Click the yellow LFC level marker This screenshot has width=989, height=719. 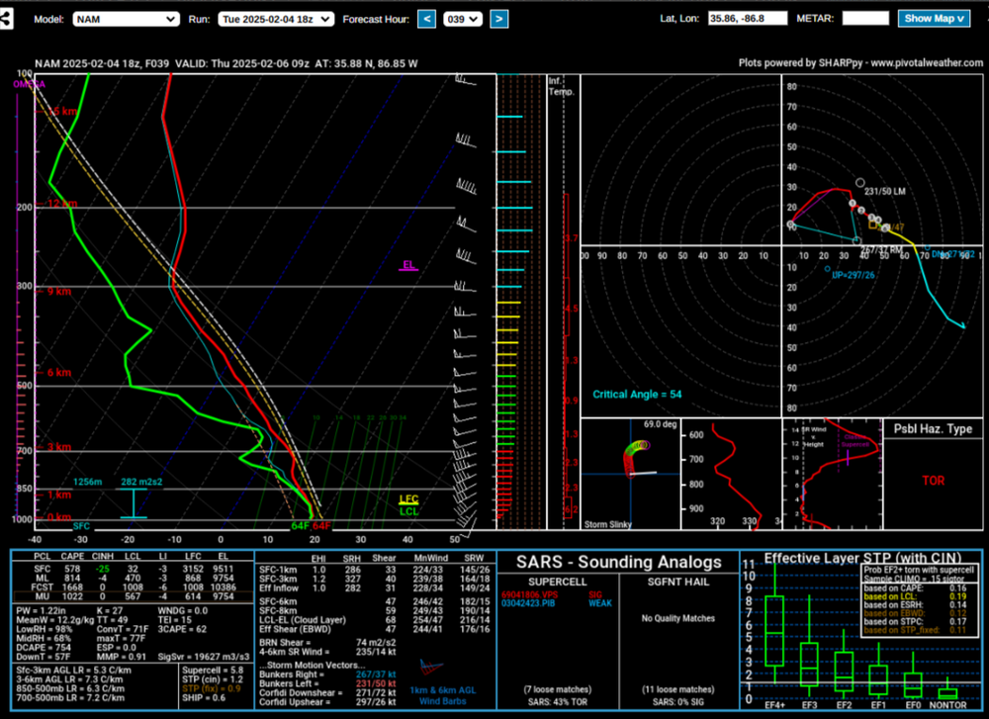pos(408,499)
